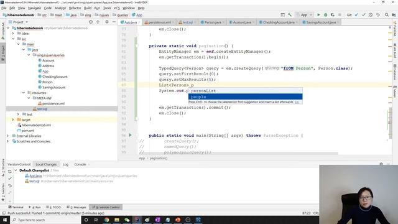Build project with the hammer icon
Viewport: 398px width, 224px height.
tap(290, 15)
